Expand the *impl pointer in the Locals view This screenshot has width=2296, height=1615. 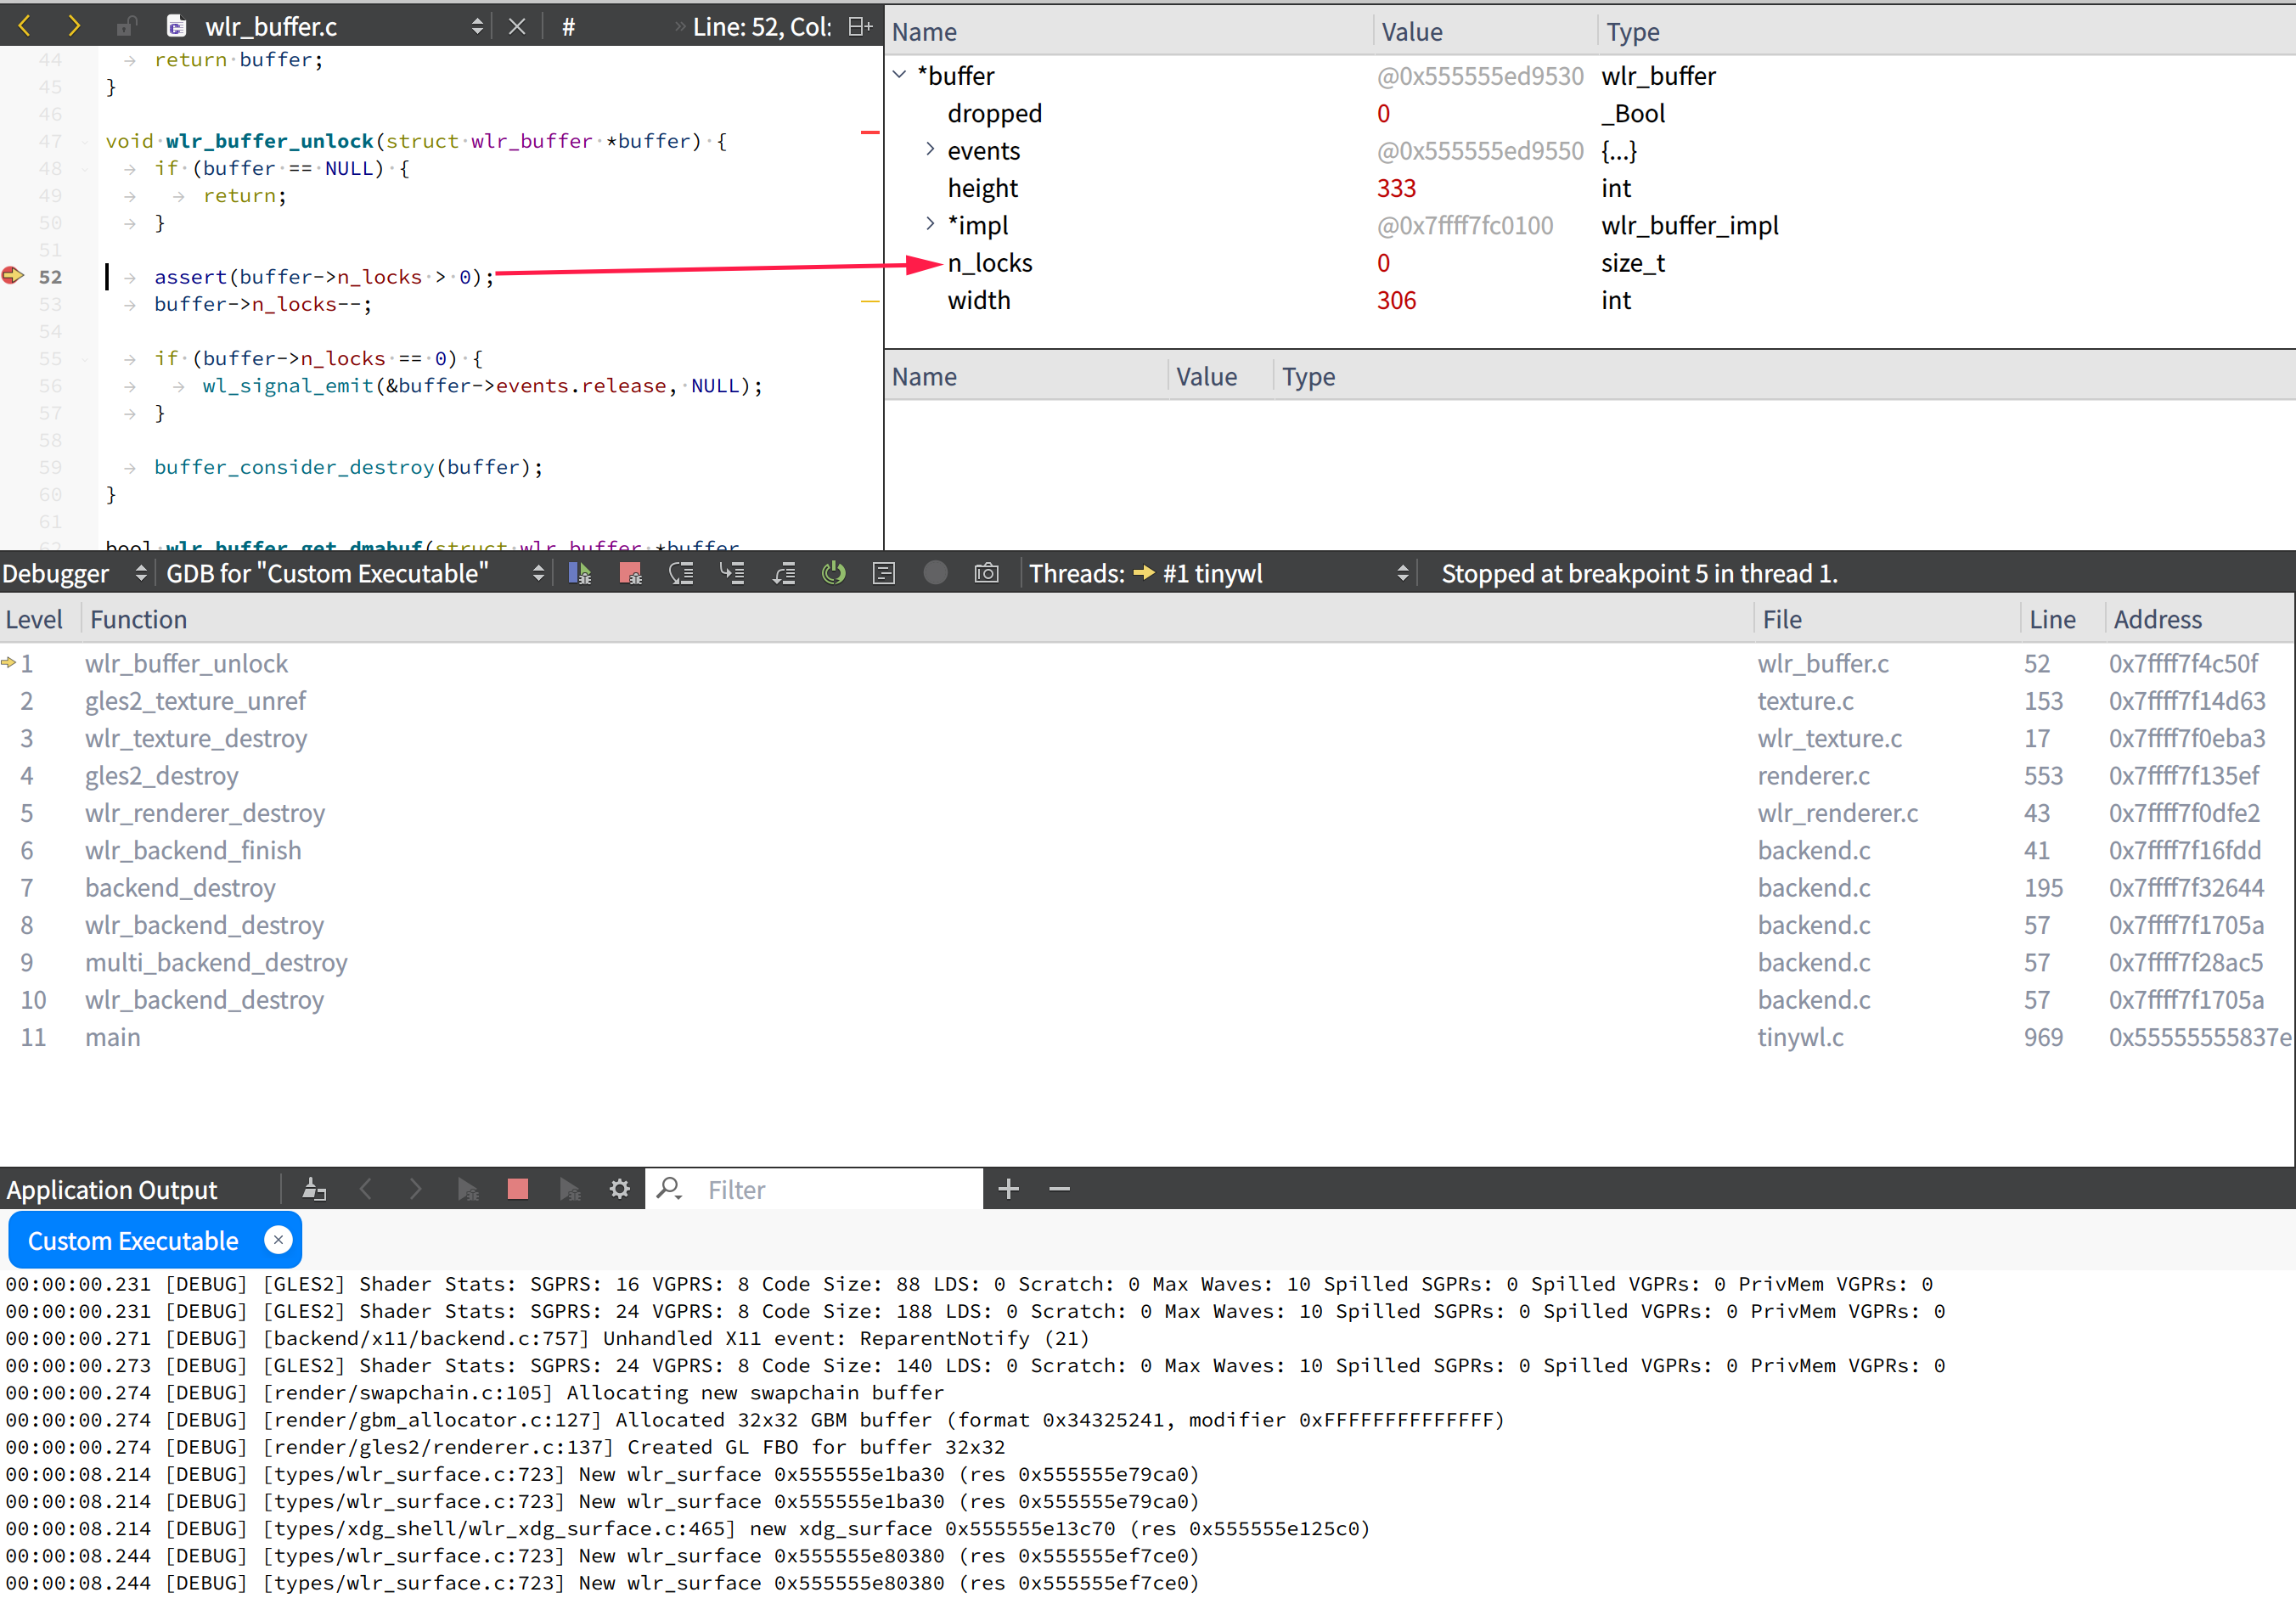(929, 224)
